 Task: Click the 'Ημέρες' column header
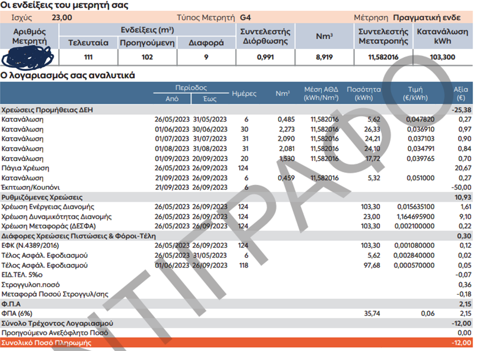coord(244,94)
